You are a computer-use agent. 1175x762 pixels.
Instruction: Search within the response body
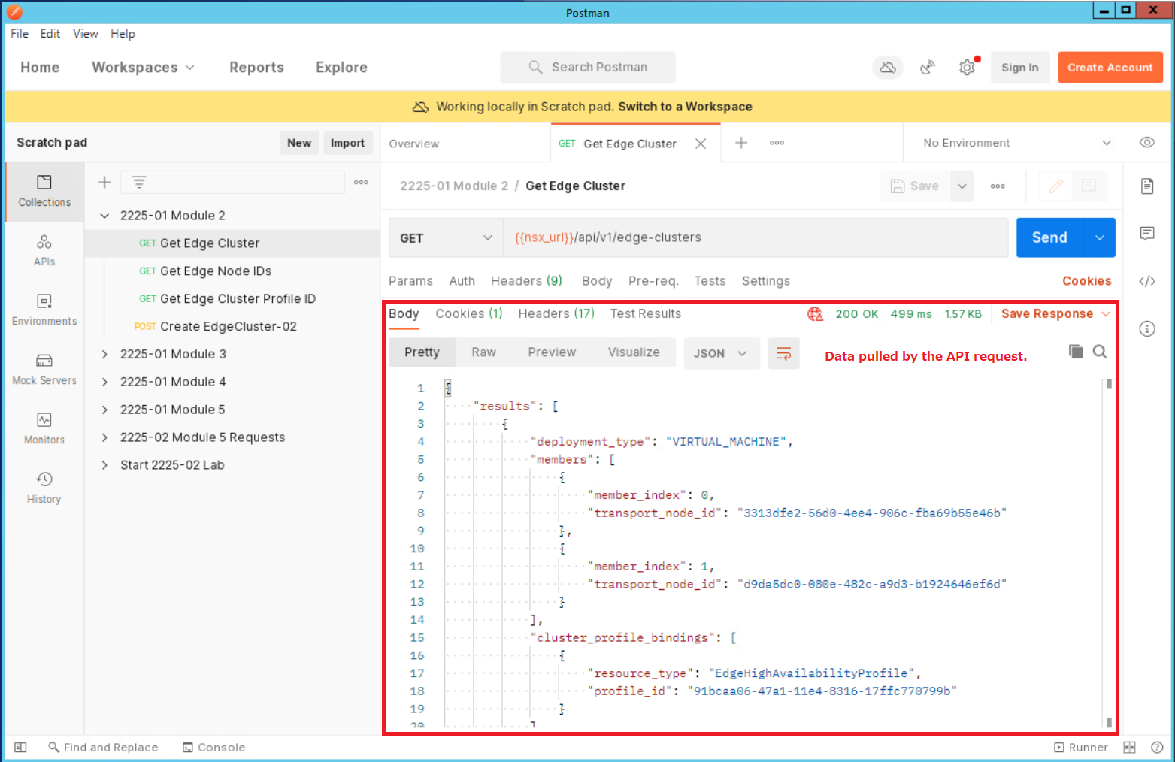1099,351
